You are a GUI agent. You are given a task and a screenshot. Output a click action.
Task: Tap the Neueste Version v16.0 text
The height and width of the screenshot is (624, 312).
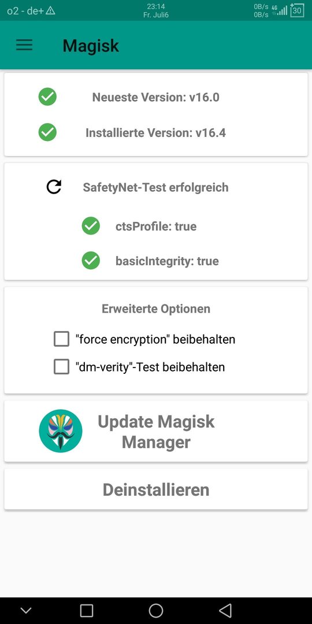tap(155, 97)
